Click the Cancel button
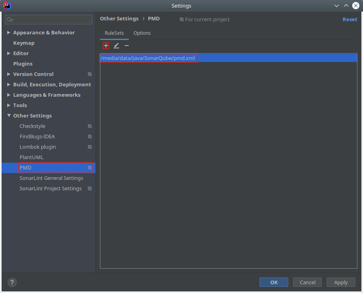Image resolution: width=363 pixels, height=293 pixels. (x=307, y=282)
